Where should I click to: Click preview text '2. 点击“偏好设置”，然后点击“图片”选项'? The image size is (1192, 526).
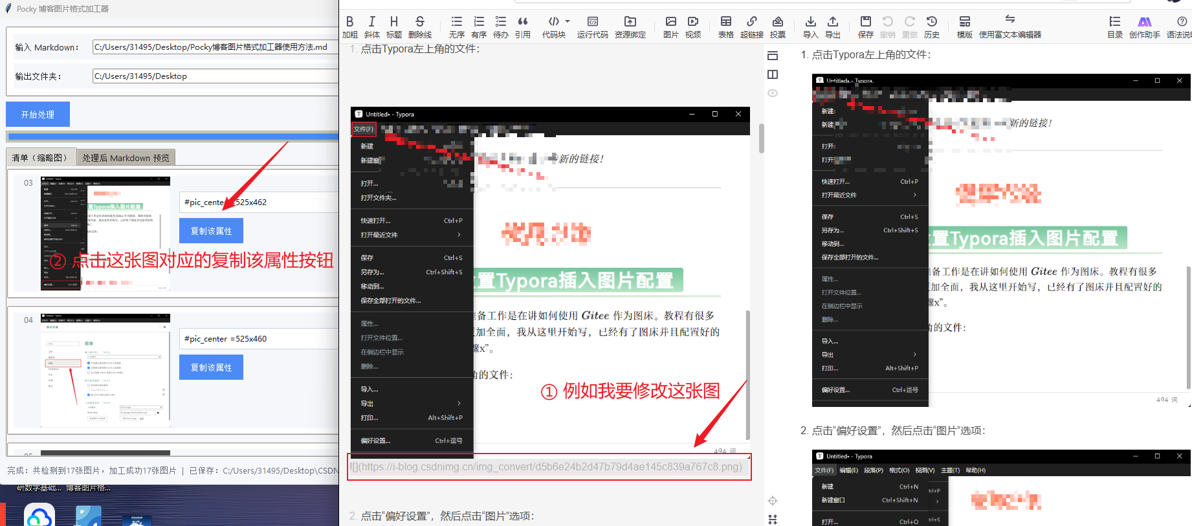[893, 430]
